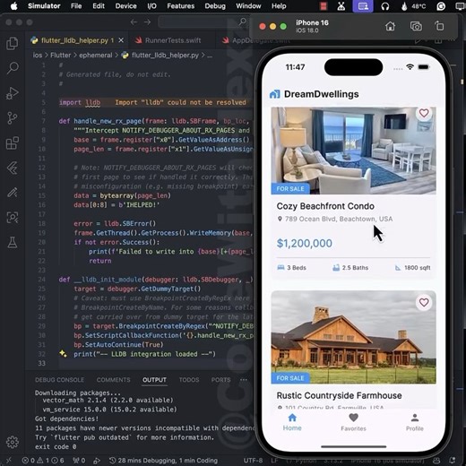Open the Debug menu

(215, 6)
